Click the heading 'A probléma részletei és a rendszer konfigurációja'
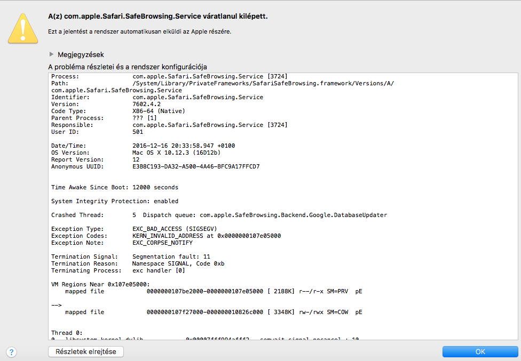This screenshot has width=521, height=361. coord(128,67)
